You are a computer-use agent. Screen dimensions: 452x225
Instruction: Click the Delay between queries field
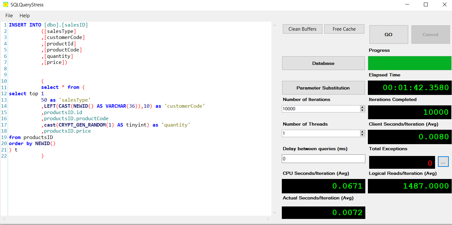tap(323, 159)
